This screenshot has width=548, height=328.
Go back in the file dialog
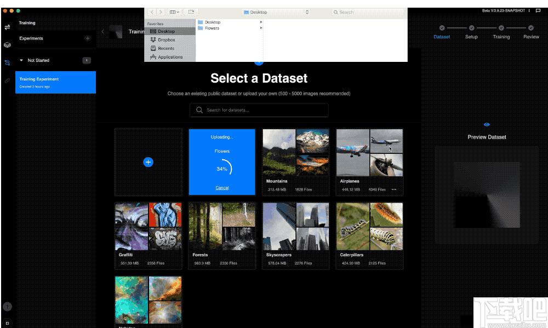152,12
